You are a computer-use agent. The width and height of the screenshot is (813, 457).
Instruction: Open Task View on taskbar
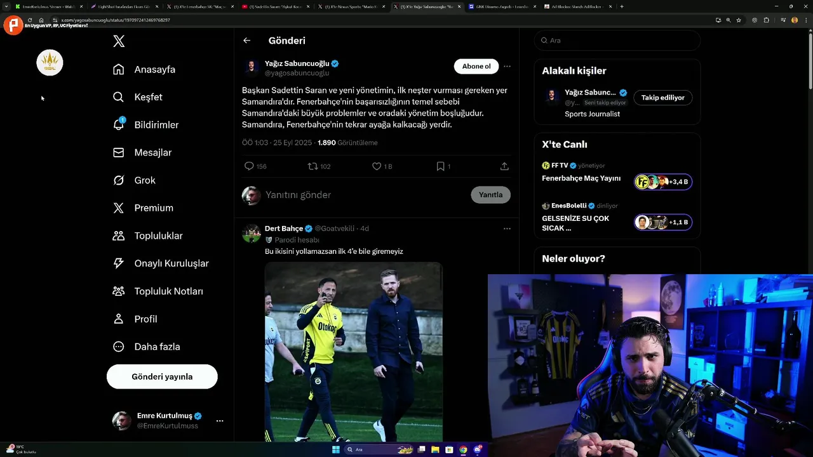click(x=421, y=449)
